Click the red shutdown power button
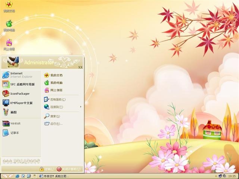 pos(59,169)
